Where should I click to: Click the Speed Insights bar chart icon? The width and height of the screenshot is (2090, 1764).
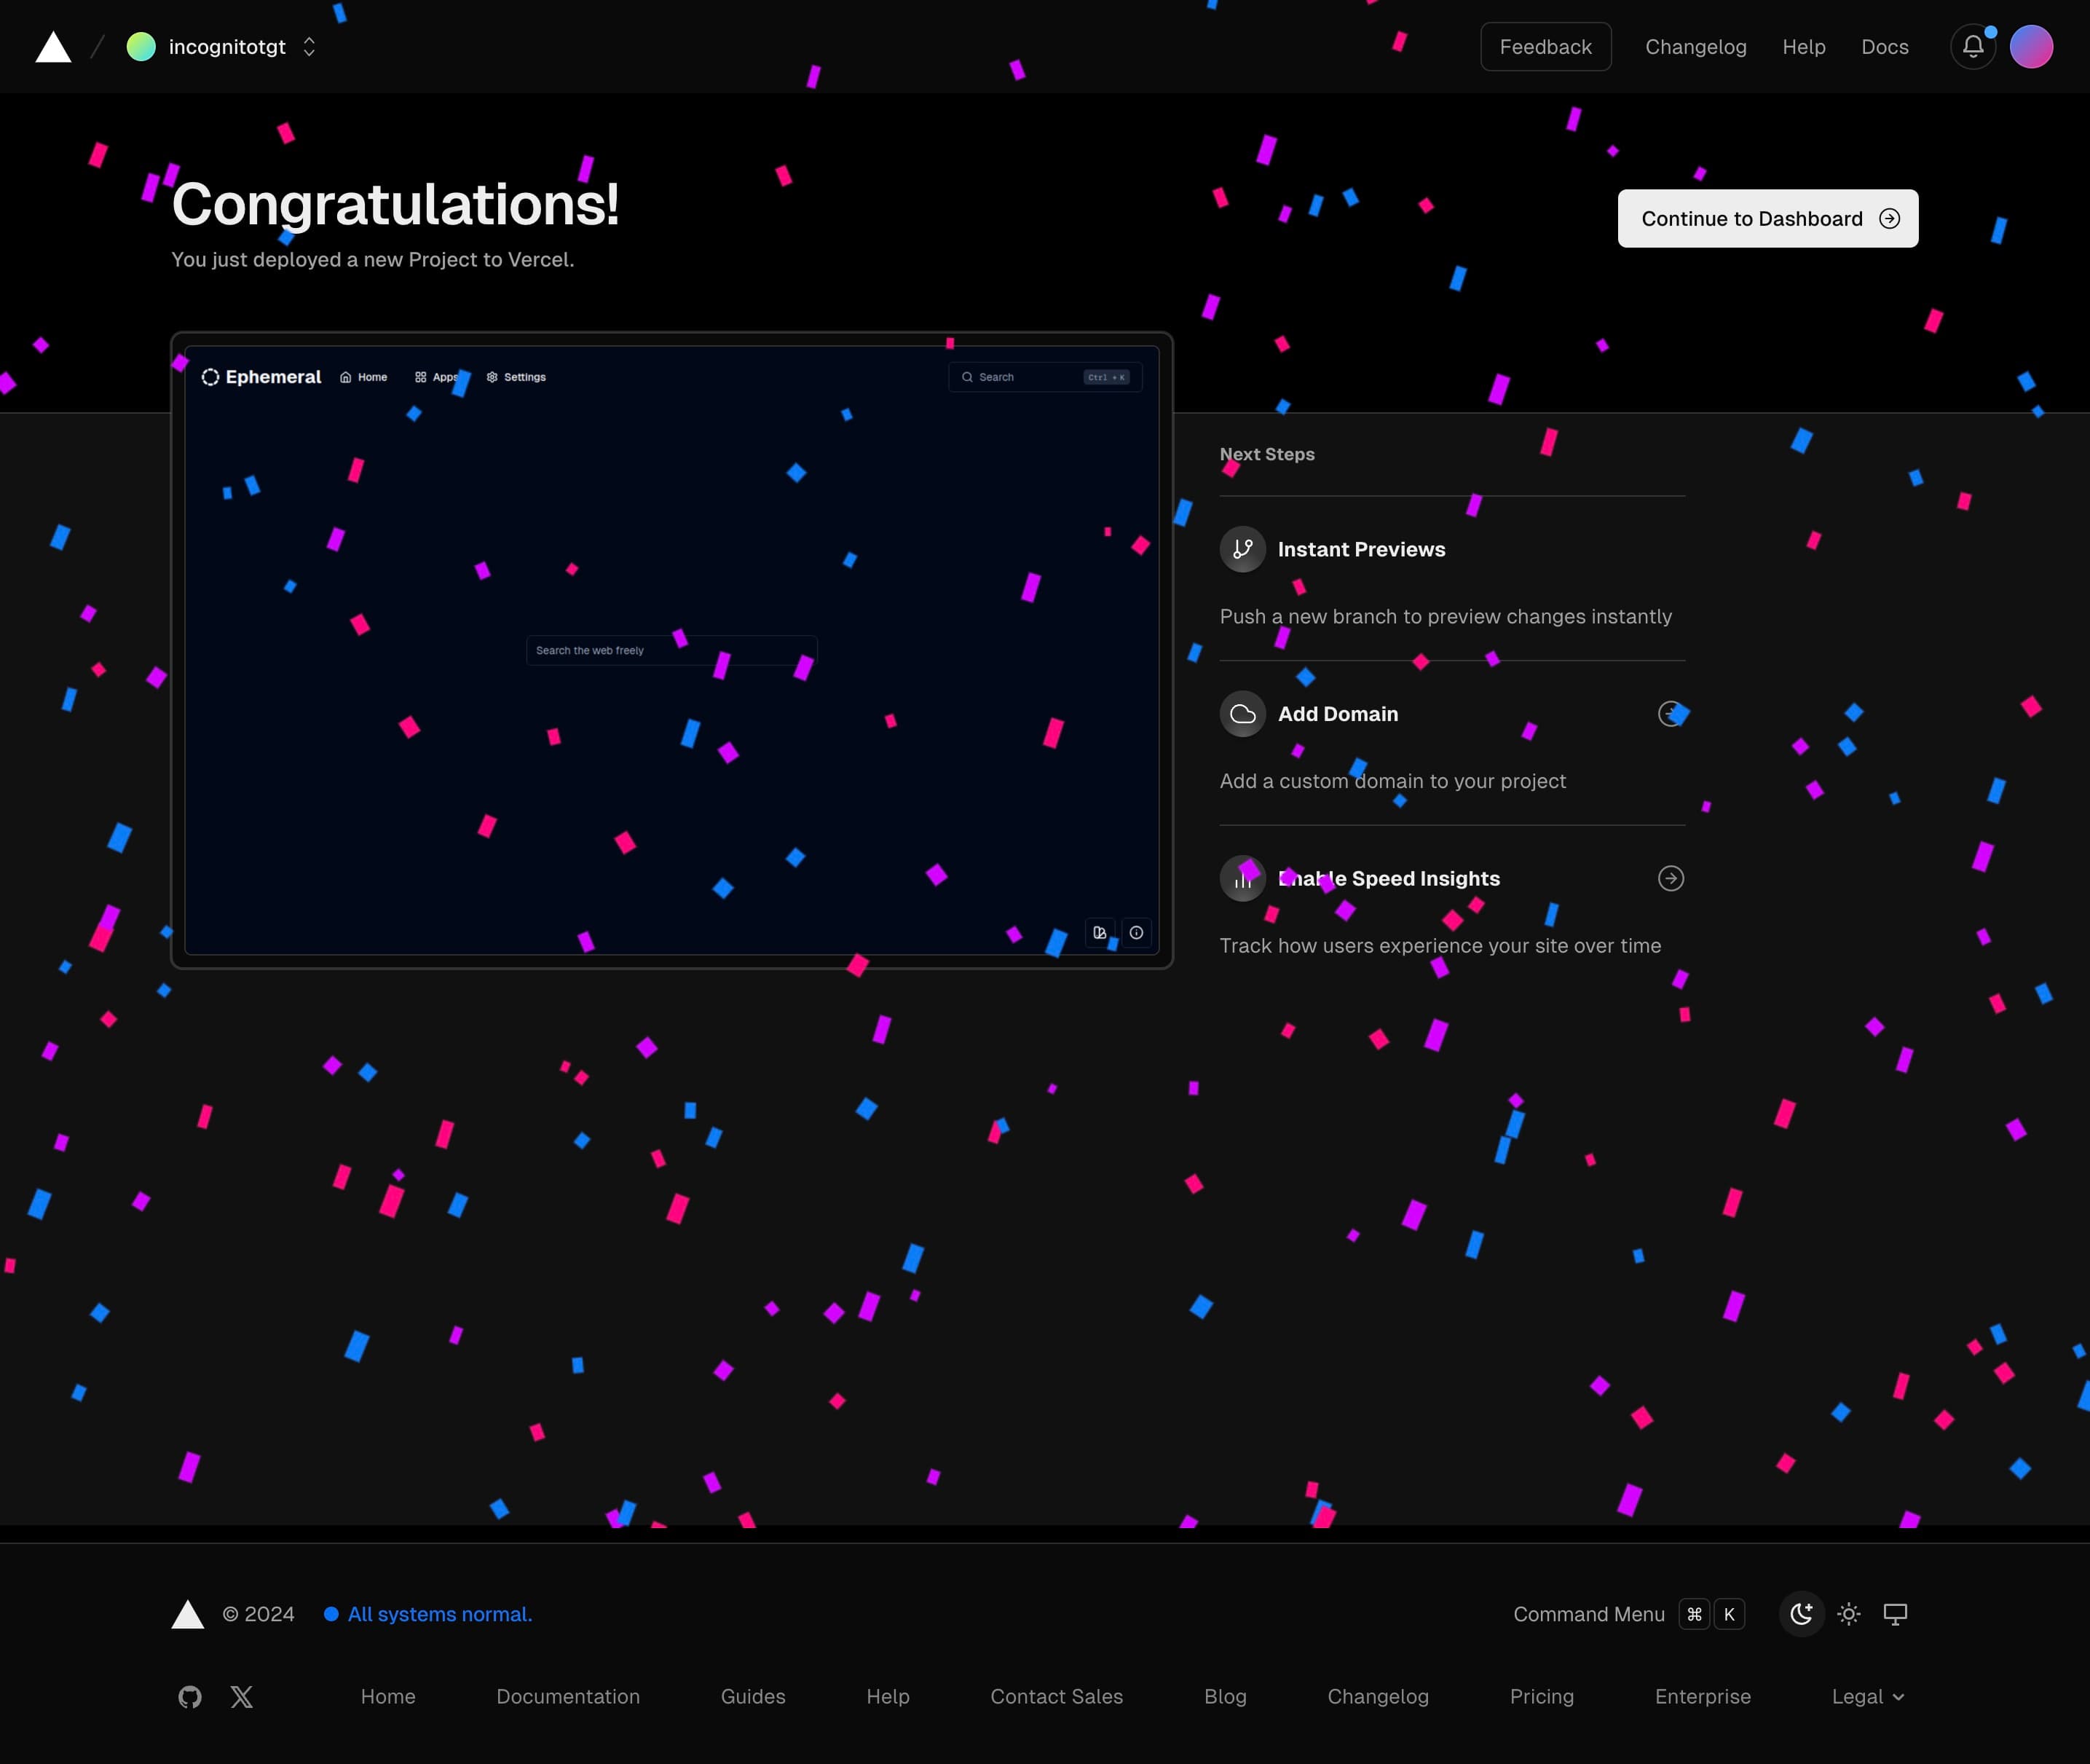click(x=1242, y=878)
